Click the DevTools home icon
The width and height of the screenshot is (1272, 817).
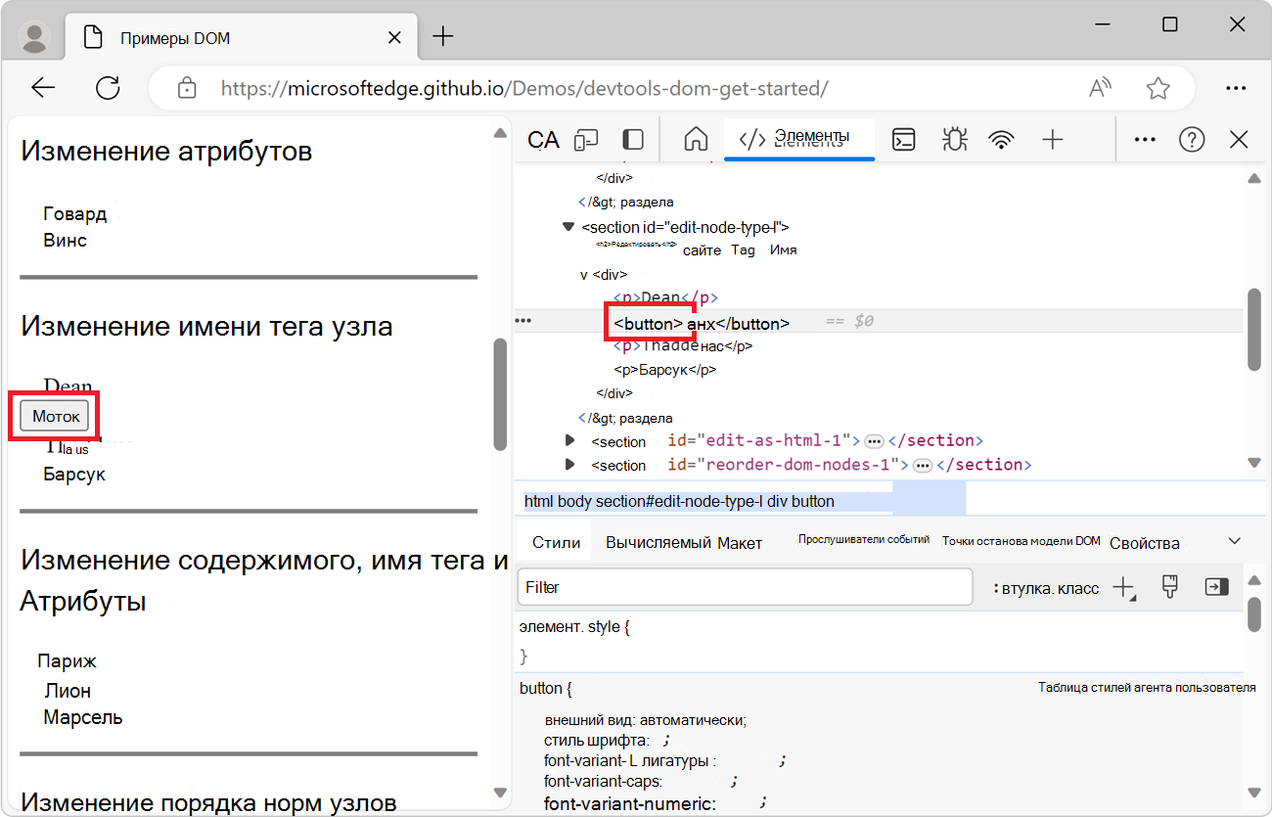pos(696,139)
